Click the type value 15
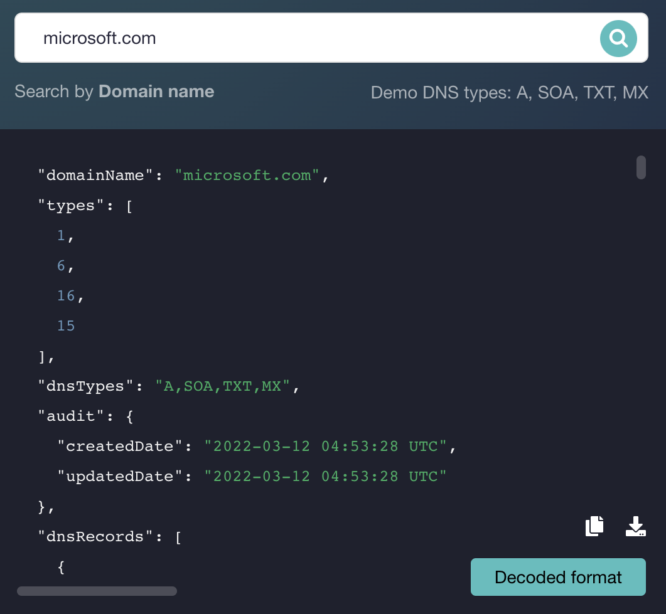666x614 pixels. (66, 326)
